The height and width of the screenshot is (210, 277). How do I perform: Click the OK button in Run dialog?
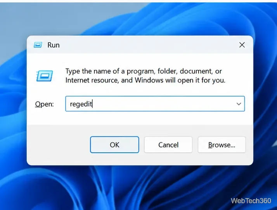(x=114, y=145)
